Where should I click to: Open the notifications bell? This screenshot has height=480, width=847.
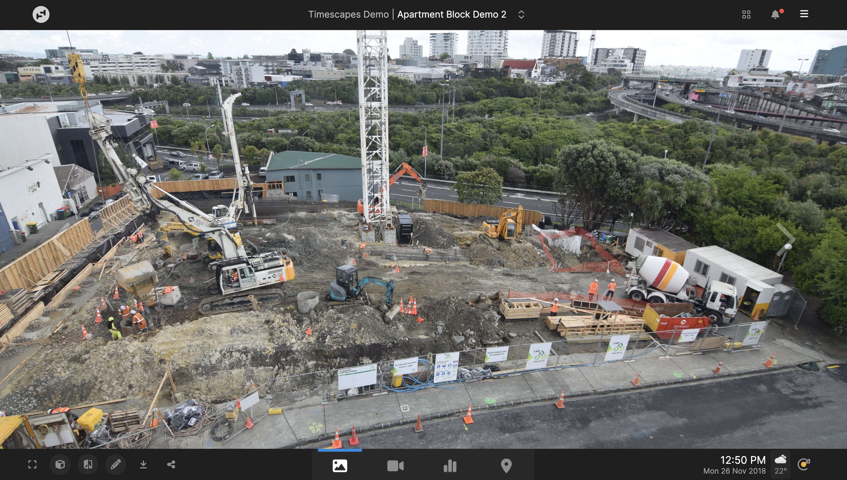pyautogui.click(x=776, y=14)
